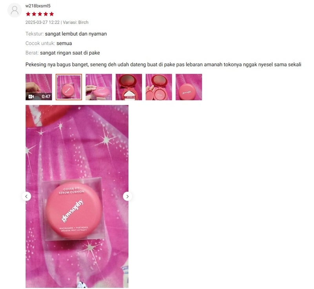Go to previous image with left arrow
The height and width of the screenshot is (289, 314).
click(26, 196)
